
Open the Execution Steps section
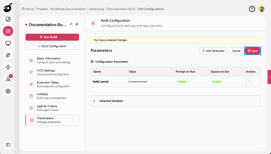click(52, 84)
